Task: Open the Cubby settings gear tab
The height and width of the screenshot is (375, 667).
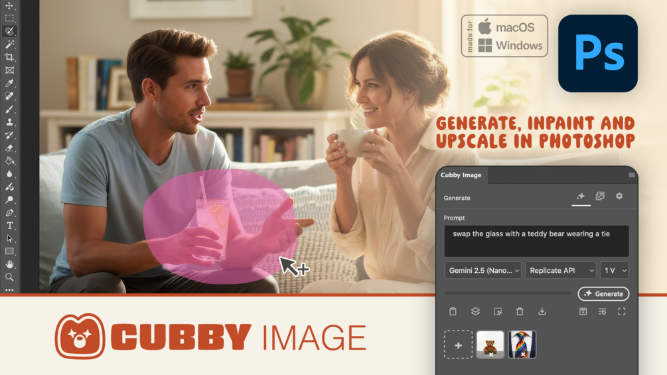Action: (619, 196)
